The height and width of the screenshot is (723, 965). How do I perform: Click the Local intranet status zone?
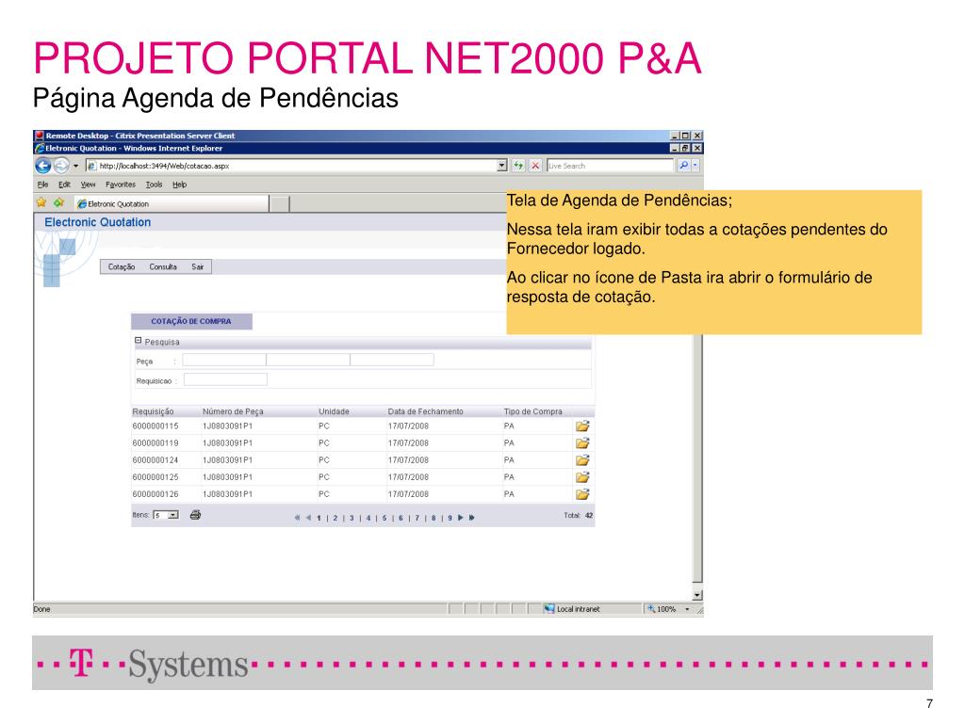572,609
